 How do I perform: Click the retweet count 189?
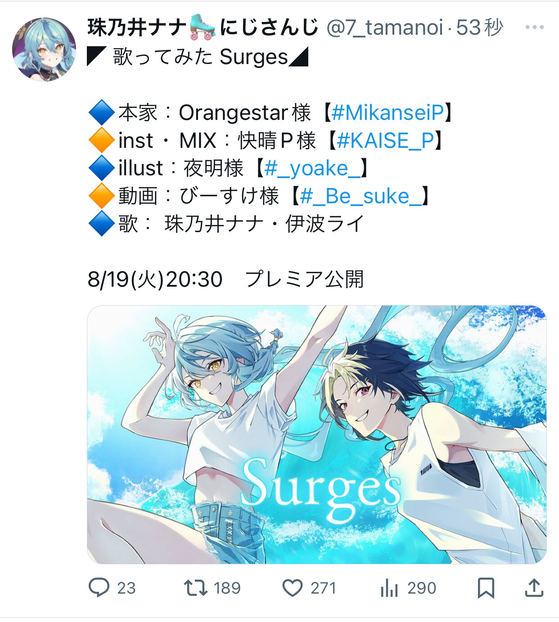227,588
